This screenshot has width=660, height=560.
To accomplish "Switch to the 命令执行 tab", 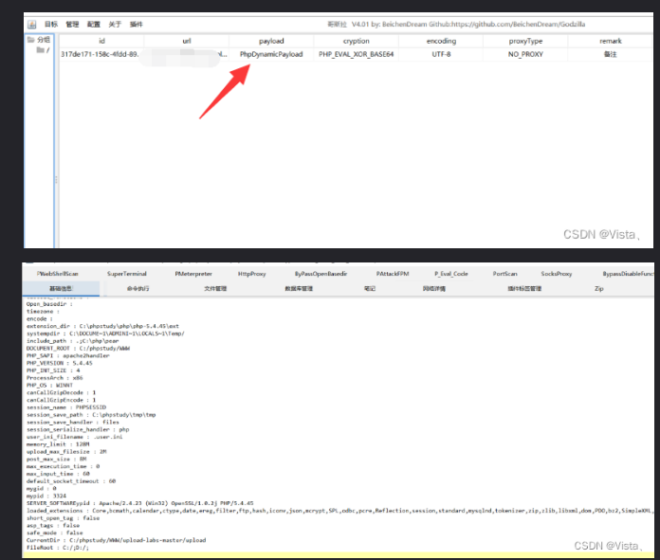I will coord(138,289).
